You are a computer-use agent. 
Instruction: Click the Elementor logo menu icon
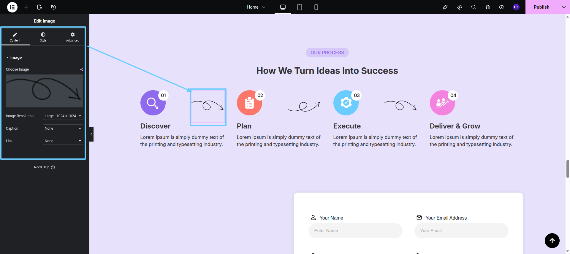(12, 7)
